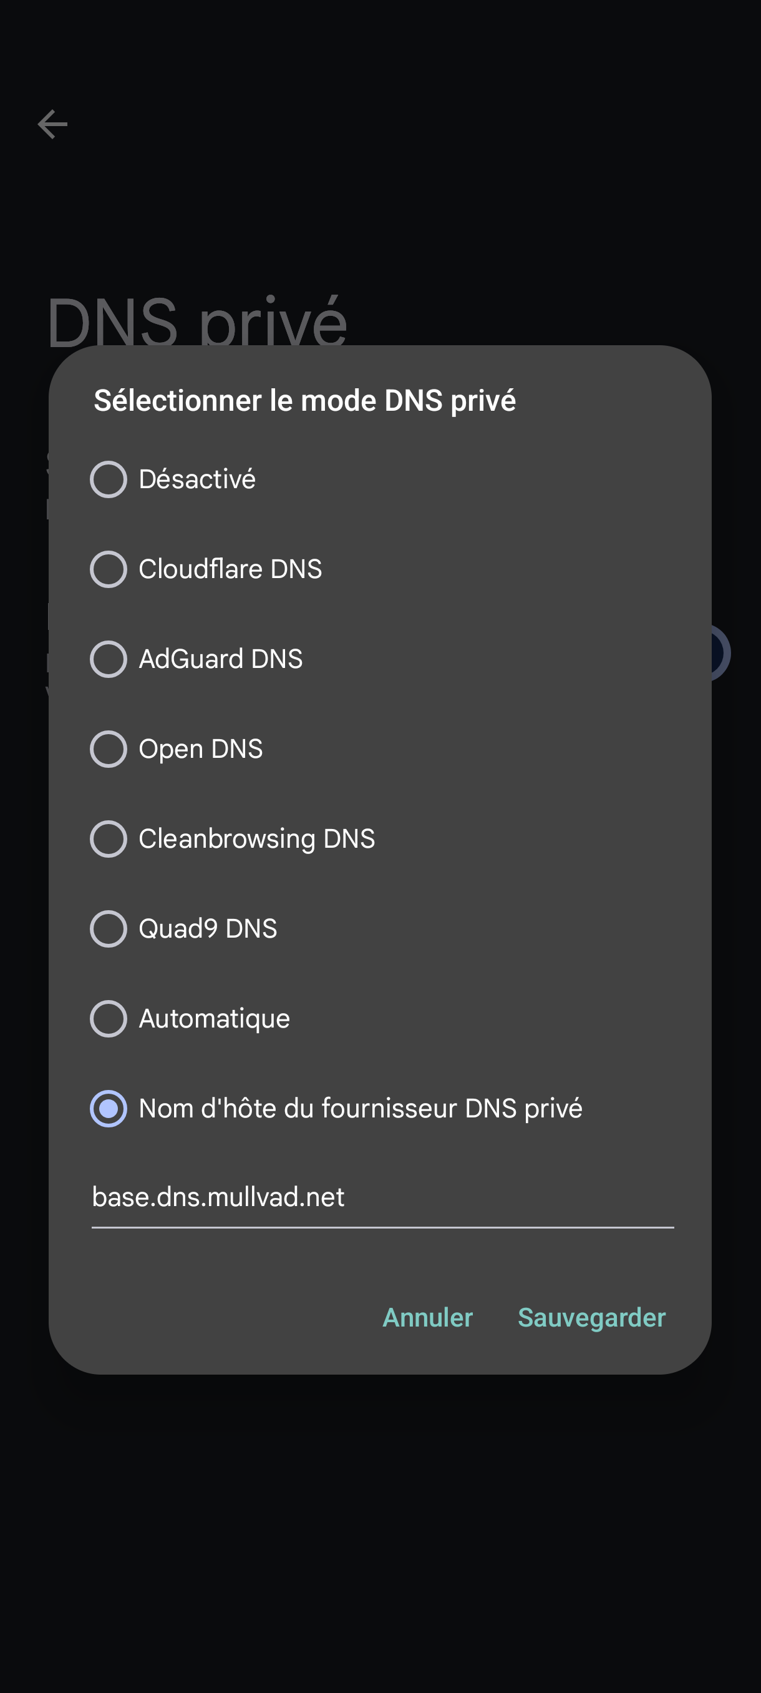Click the Désactivé label text
Image resolution: width=761 pixels, height=1693 pixels.
pos(197,479)
